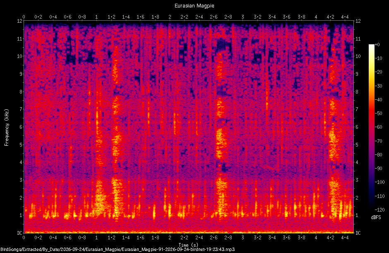Click the bright call burst at 1.25 seconds
This screenshot has height=253, width=389.
pyautogui.click(x=116, y=134)
